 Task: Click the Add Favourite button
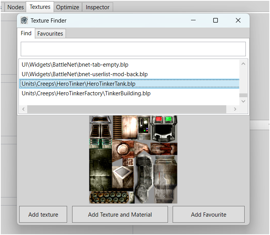click(209, 215)
